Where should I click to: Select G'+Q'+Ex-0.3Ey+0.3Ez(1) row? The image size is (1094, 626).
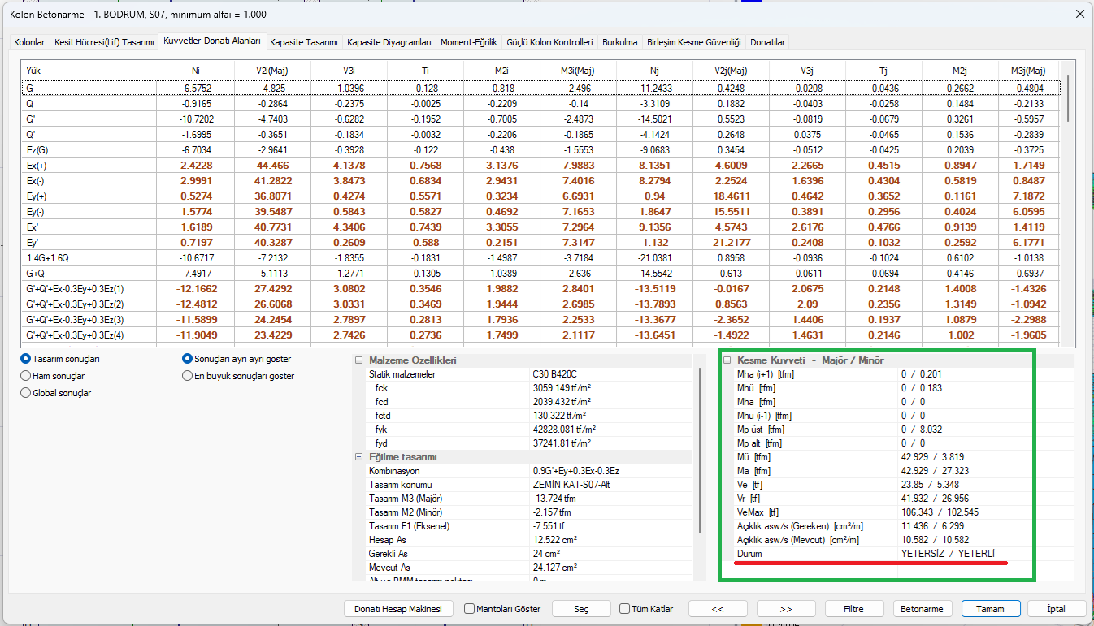point(541,288)
